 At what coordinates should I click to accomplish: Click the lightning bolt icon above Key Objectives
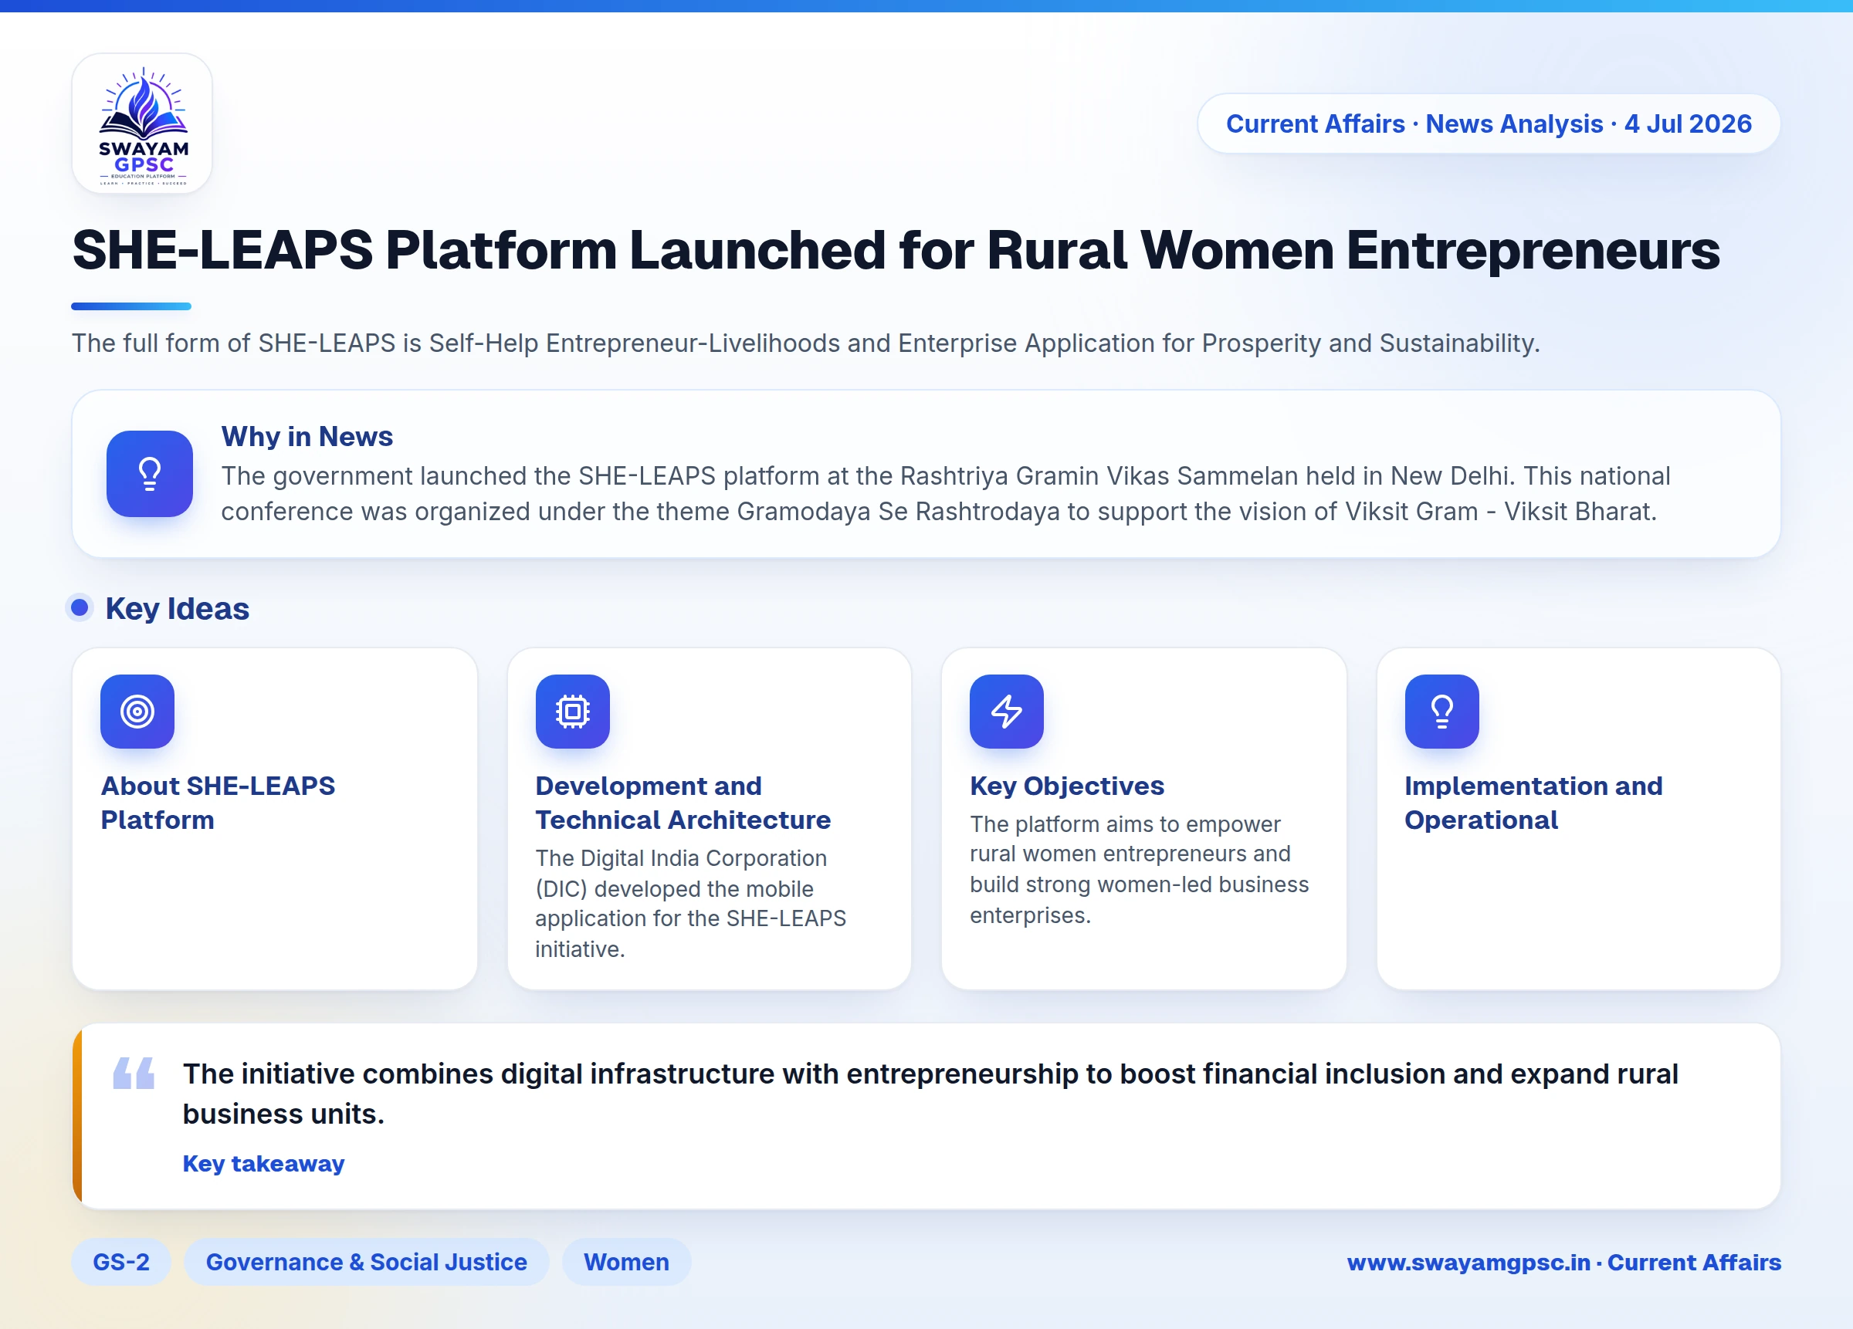click(x=1007, y=712)
